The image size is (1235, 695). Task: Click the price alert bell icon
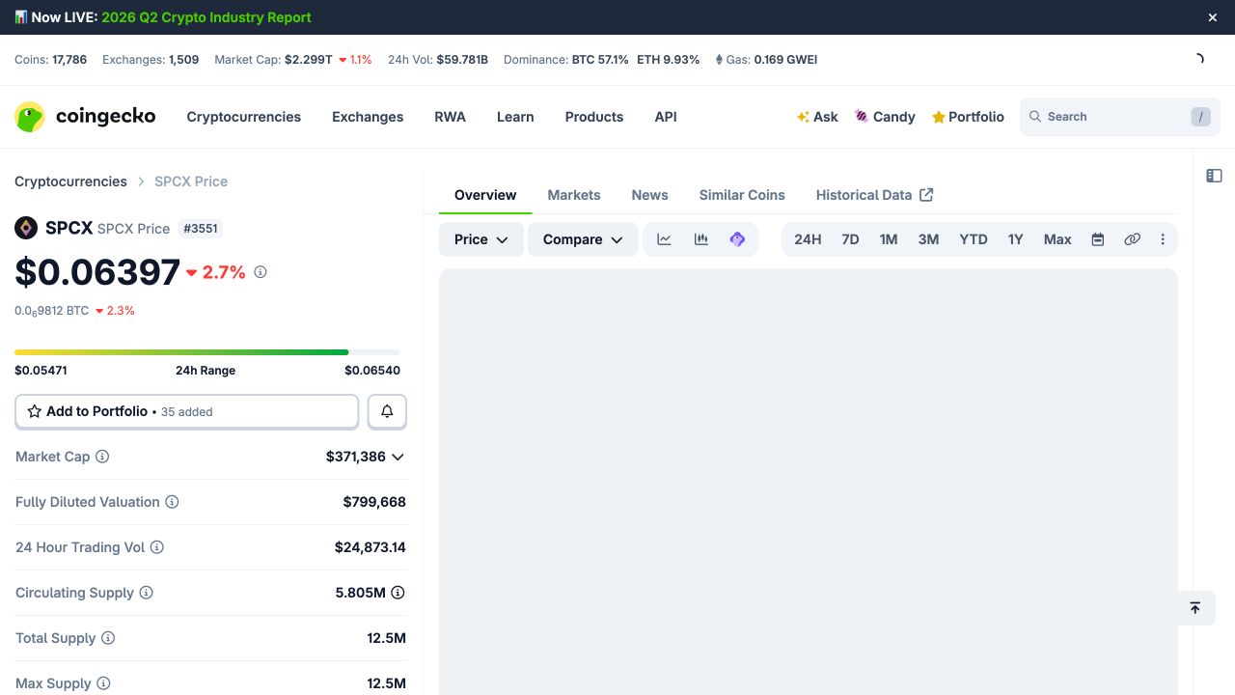[x=387, y=411]
